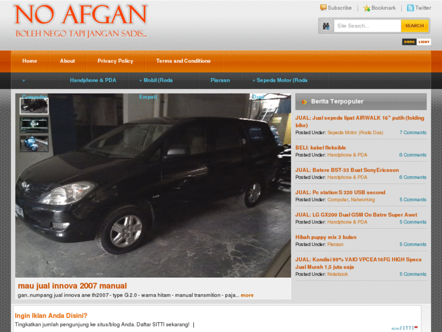Open the Batere BST-33 SonyEricsson post
The image size is (442, 332).
click(x=347, y=170)
